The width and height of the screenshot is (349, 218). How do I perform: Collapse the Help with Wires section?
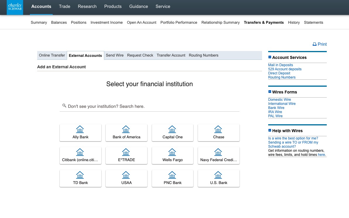click(x=270, y=131)
